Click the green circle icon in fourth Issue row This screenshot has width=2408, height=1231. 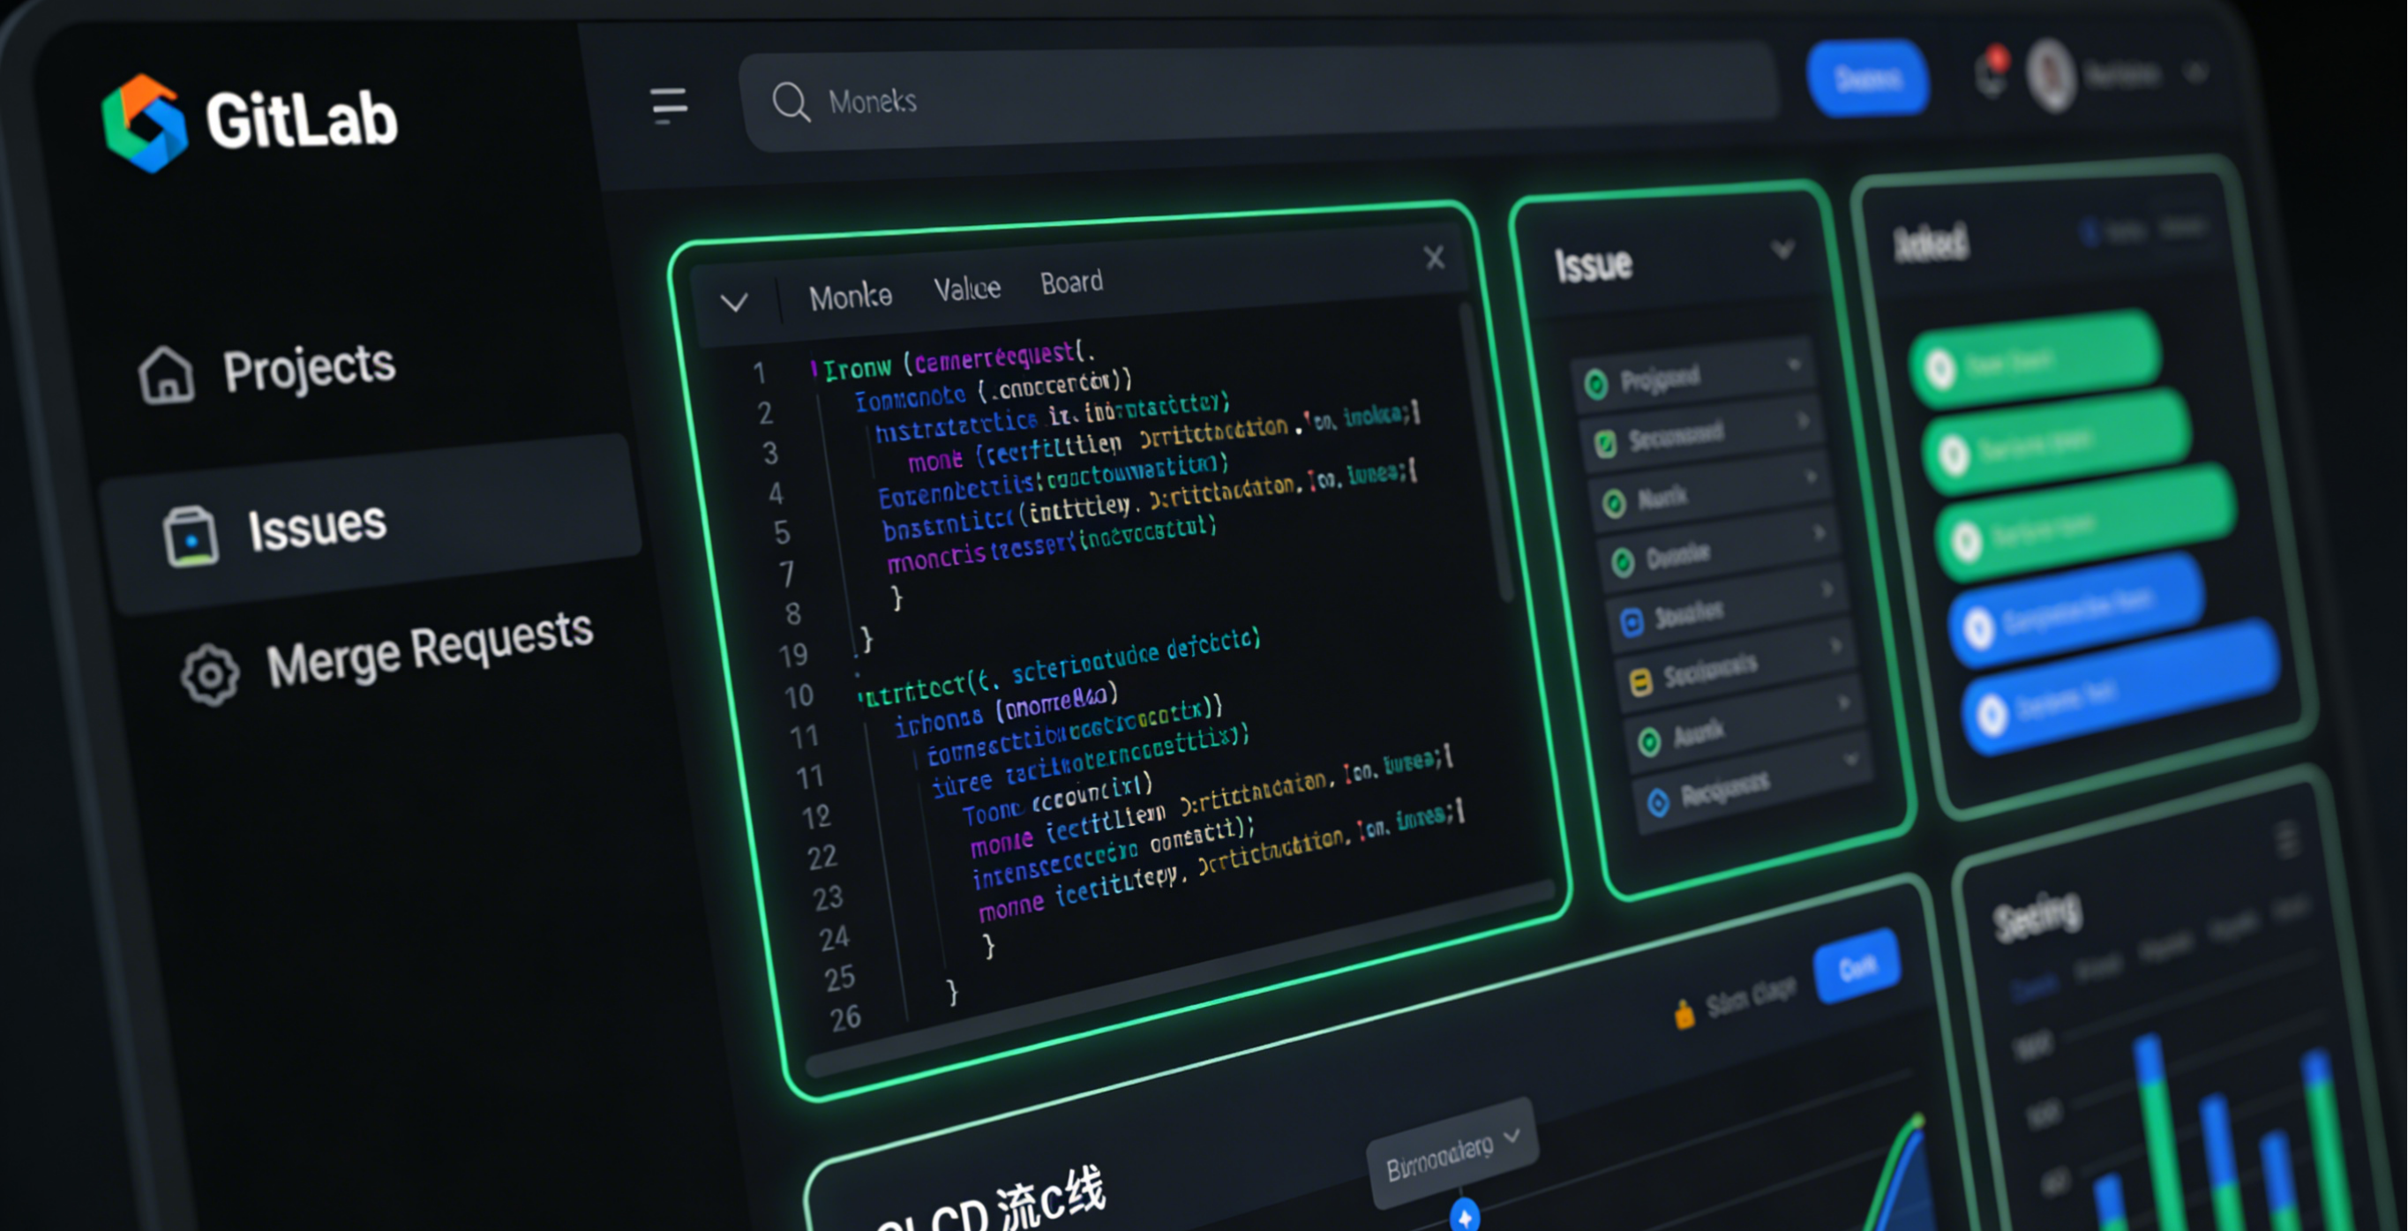1623,562
